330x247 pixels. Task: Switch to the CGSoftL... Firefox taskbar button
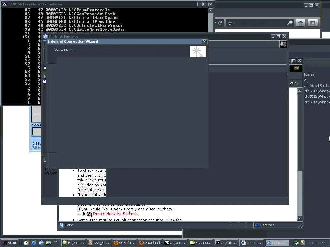(x=124, y=243)
